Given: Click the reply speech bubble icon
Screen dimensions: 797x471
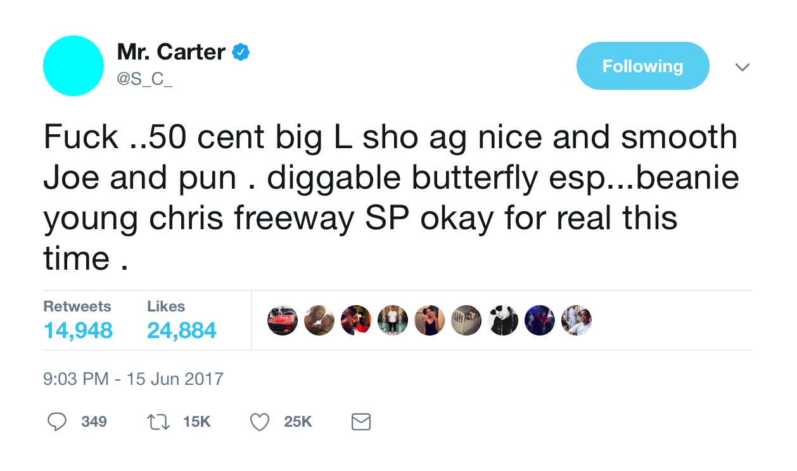Looking at the screenshot, I should 57,422.
